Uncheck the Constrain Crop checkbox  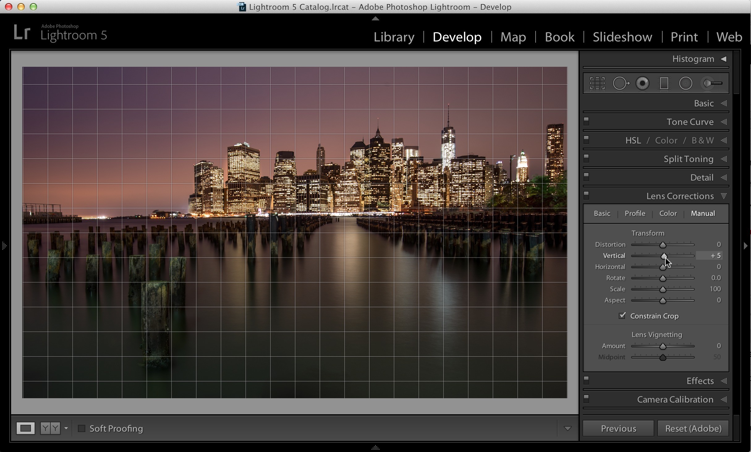(622, 316)
